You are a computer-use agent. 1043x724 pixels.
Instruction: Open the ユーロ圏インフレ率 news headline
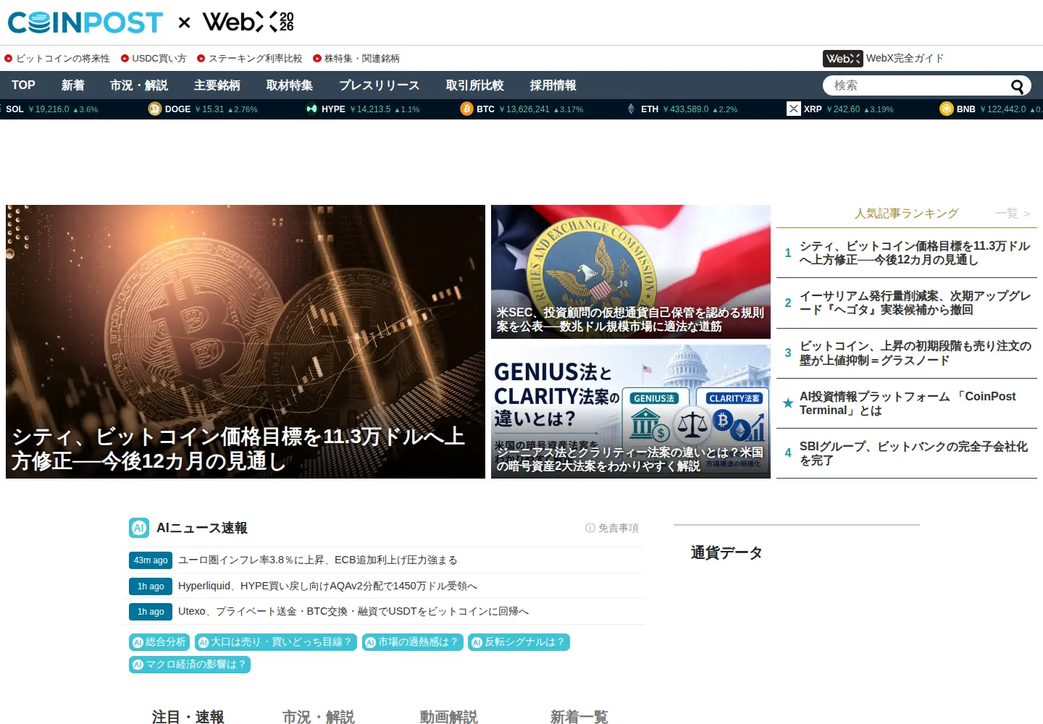[x=318, y=560]
